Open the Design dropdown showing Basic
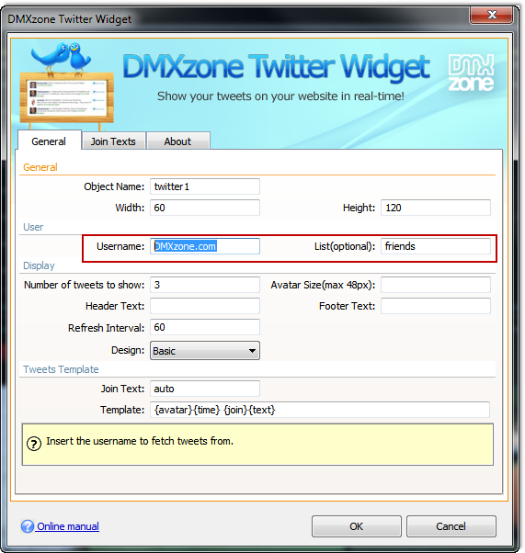525x553 pixels. pyautogui.click(x=205, y=351)
